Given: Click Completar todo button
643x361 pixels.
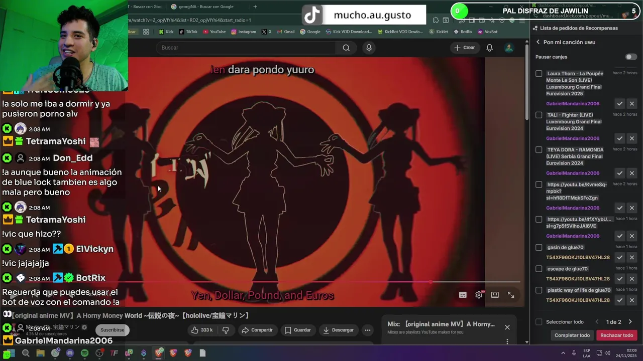Looking at the screenshot, I should 572,335.
